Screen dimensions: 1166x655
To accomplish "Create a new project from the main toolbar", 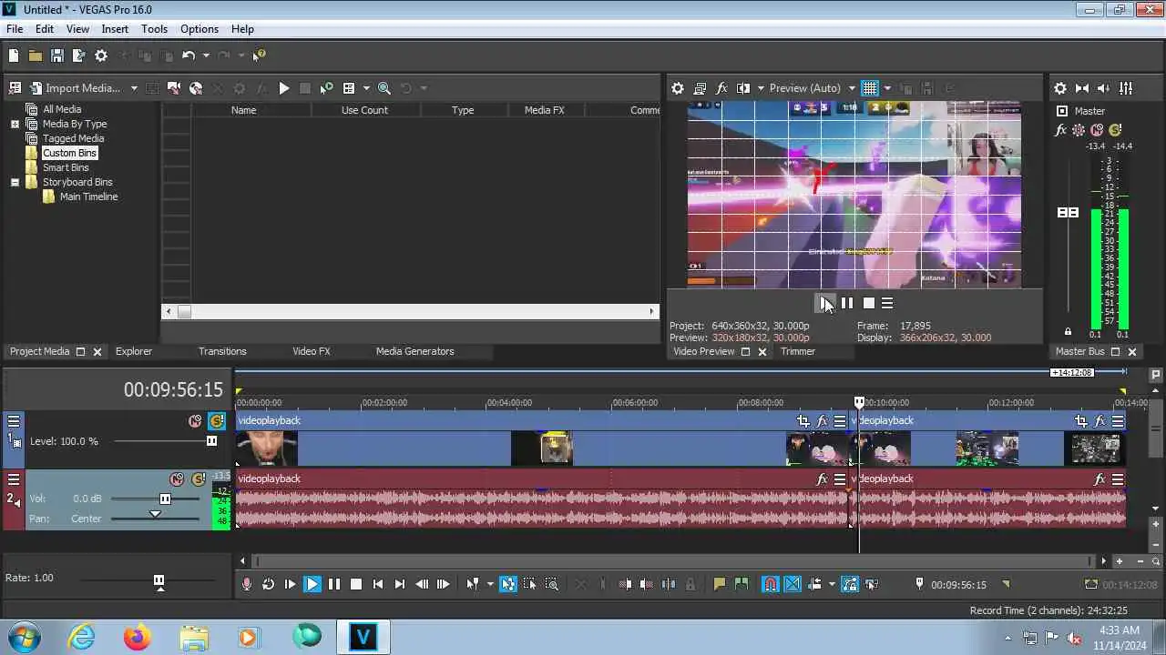I will point(13,55).
